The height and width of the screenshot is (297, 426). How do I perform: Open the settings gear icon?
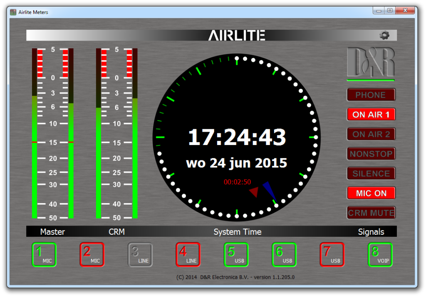[x=384, y=35]
